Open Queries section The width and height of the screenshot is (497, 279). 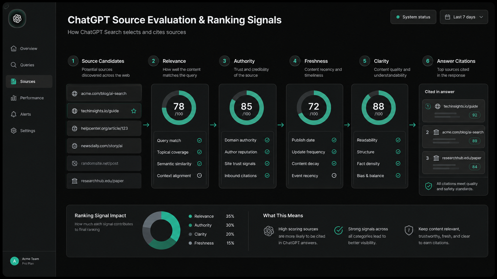29,65
